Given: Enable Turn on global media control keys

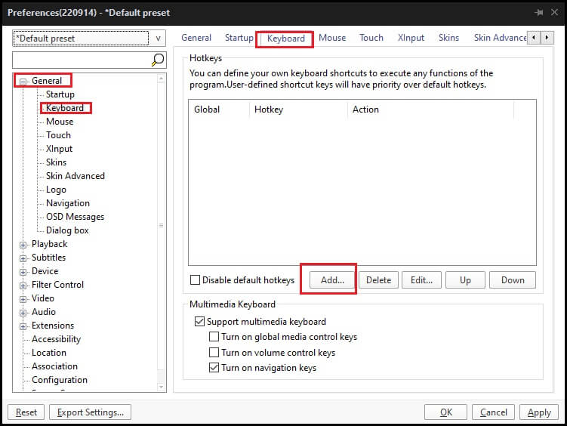Looking at the screenshot, I should pos(214,337).
